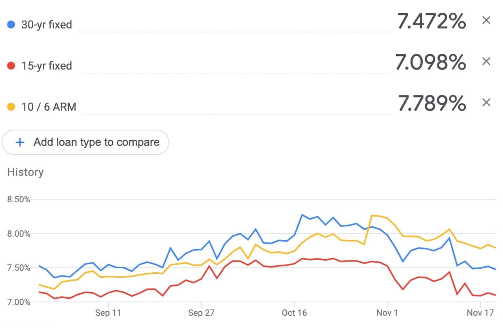The width and height of the screenshot is (503, 328).
Task: Select the 30-yr fixed label
Action: (x=46, y=25)
